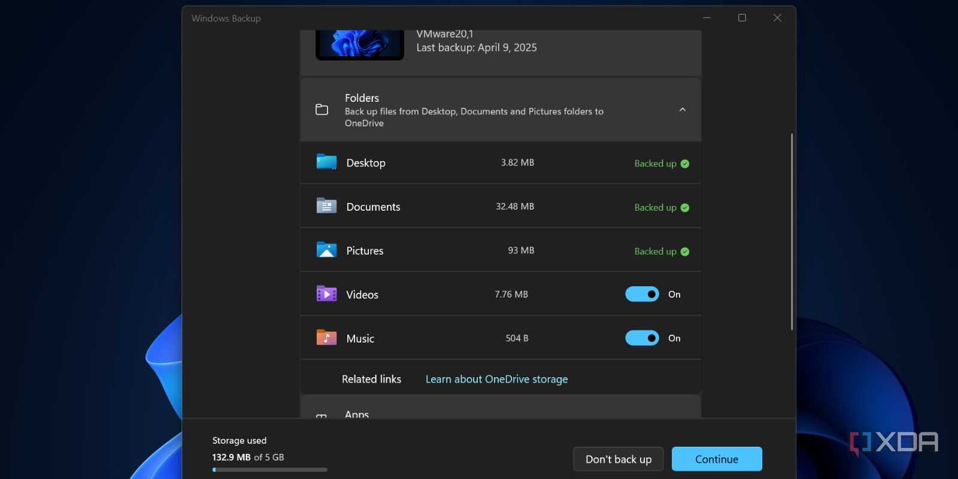Turn off the Music backup toggle
Viewport: 958px width, 479px height.
642,338
